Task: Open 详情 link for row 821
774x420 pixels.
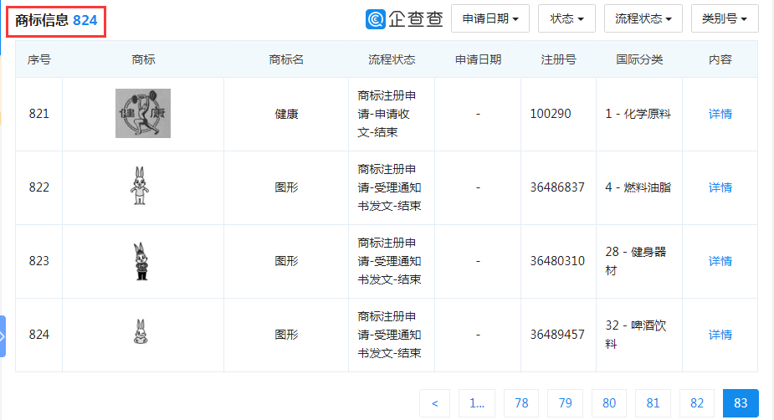Action: coord(720,114)
